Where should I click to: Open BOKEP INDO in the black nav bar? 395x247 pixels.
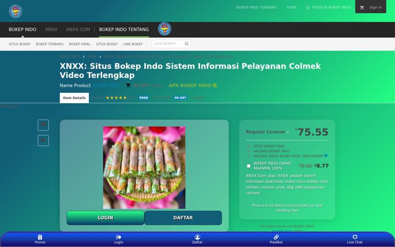[x=22, y=30]
